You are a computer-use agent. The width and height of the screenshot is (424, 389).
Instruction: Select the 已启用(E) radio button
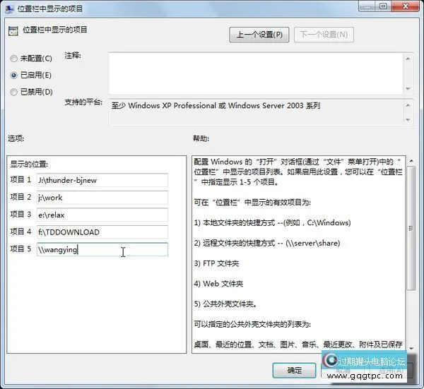tap(13, 76)
